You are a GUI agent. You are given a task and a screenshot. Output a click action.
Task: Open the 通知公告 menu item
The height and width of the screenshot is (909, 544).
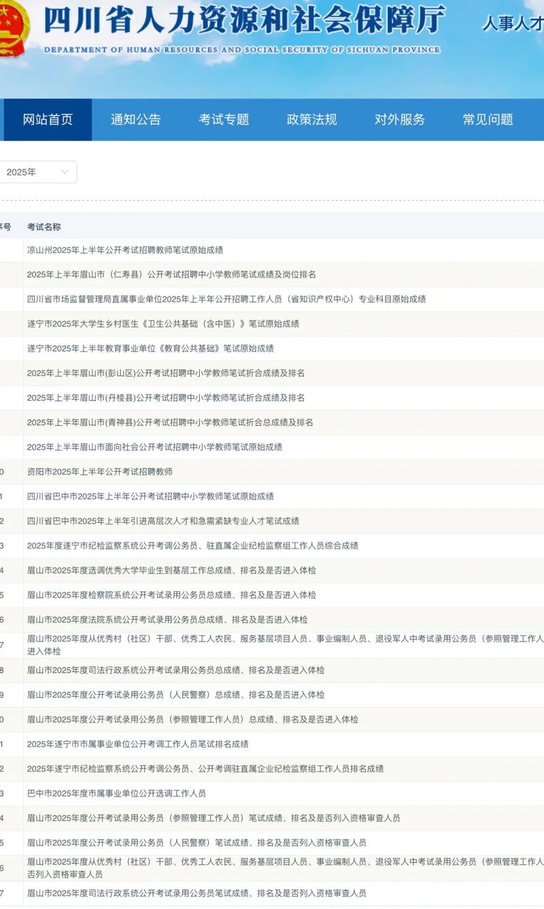(135, 120)
